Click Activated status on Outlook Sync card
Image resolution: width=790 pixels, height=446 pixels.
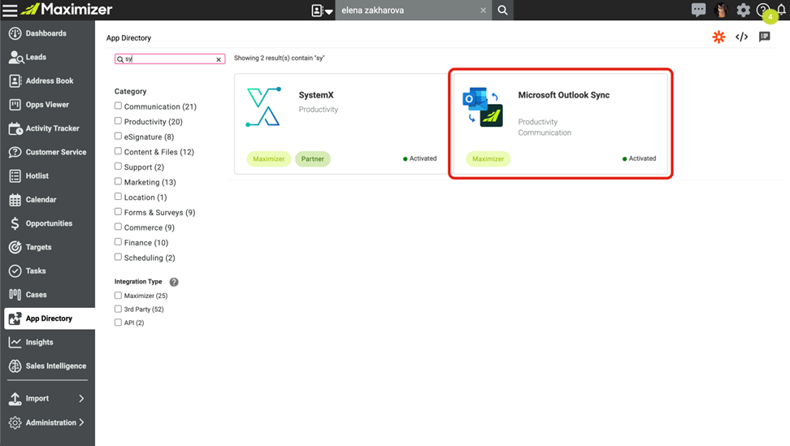click(x=640, y=158)
